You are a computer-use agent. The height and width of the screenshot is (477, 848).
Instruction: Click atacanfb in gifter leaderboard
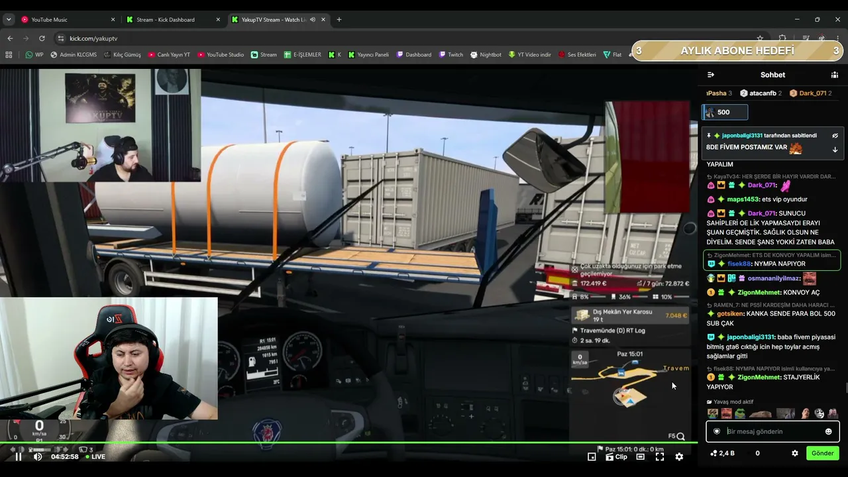(x=763, y=93)
